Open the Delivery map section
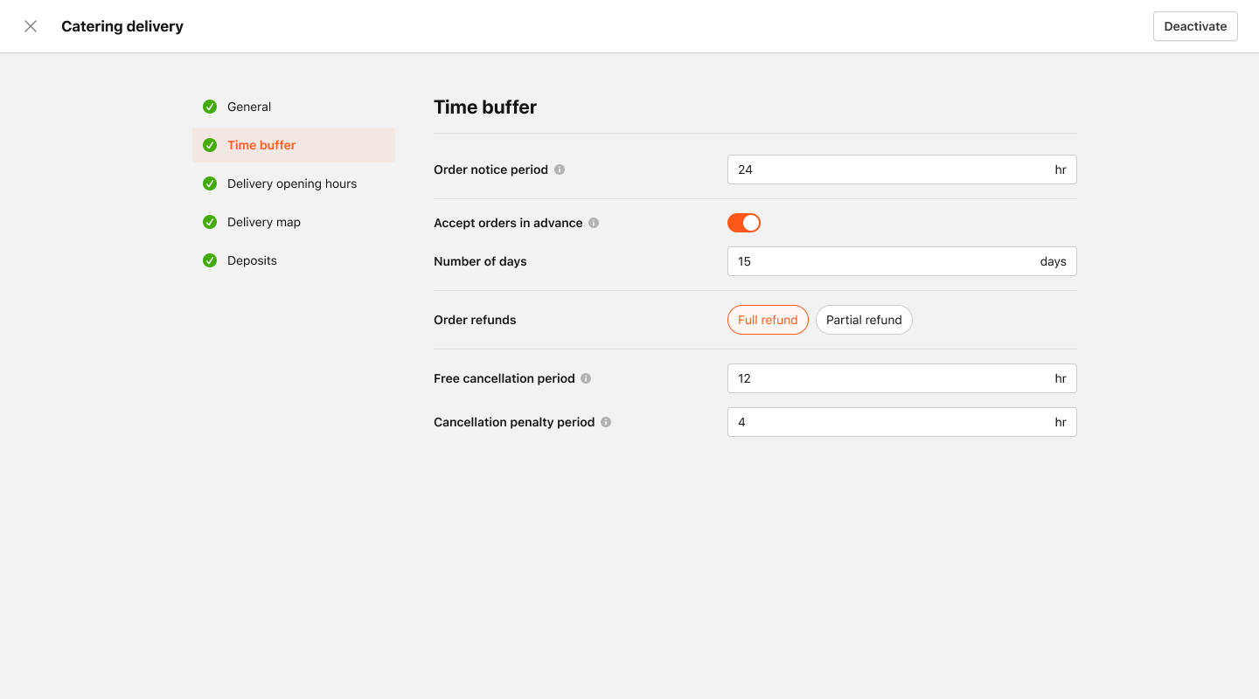Image resolution: width=1259 pixels, height=699 pixels. click(294, 222)
